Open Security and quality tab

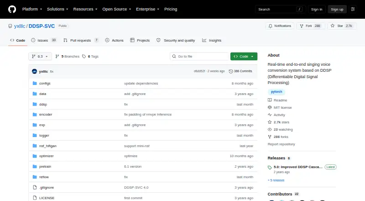click(176, 40)
